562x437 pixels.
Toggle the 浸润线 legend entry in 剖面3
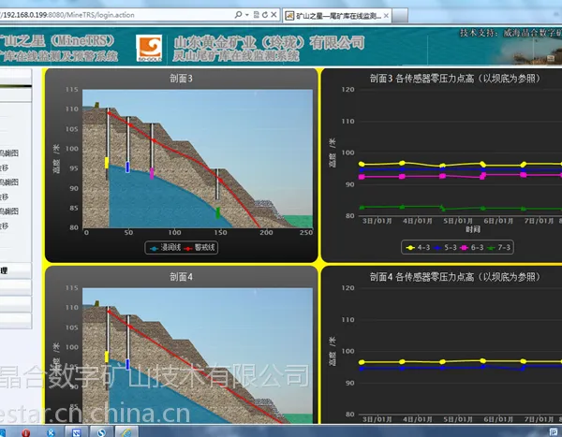(x=165, y=248)
